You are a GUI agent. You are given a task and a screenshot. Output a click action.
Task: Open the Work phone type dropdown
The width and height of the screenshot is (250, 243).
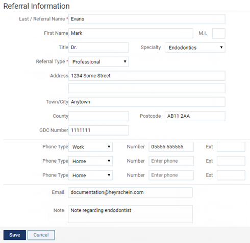pyautogui.click(x=90, y=147)
